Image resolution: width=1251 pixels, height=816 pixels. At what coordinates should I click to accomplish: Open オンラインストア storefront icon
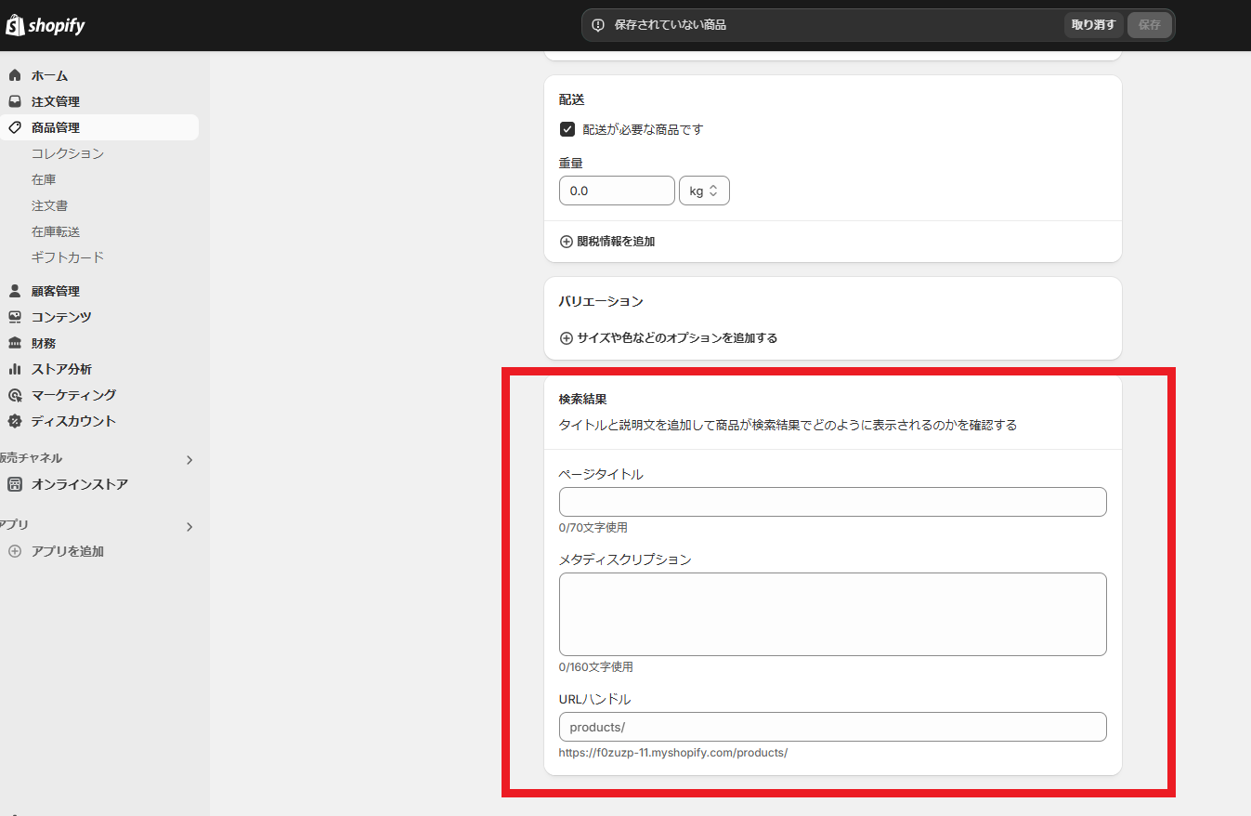pyautogui.click(x=15, y=484)
